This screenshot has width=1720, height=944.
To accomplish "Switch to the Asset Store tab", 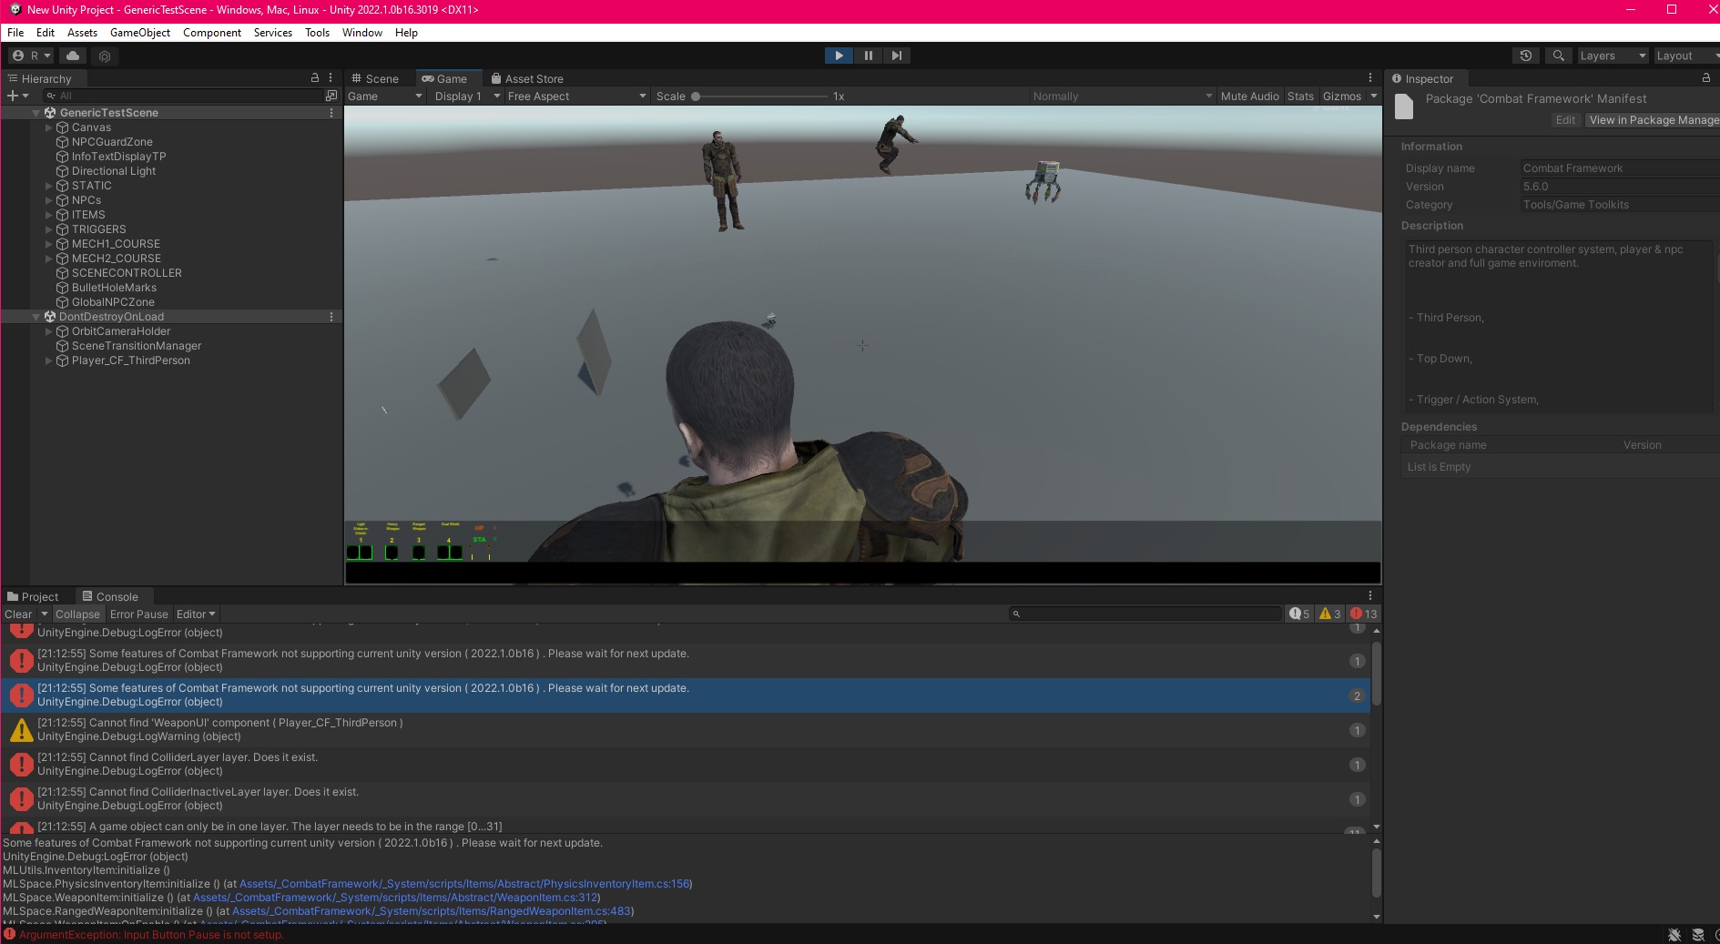I will point(527,78).
